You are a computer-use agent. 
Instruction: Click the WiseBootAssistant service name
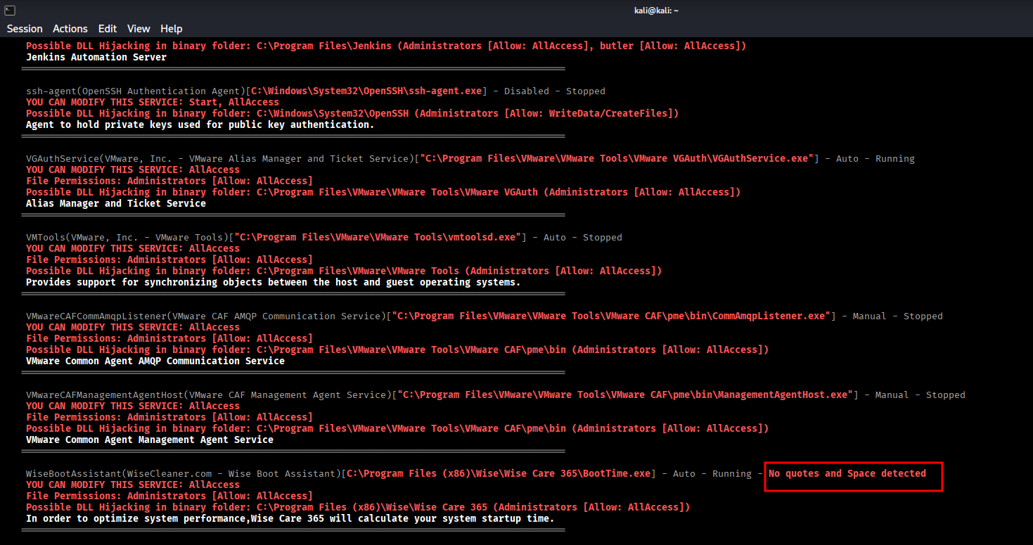(x=74, y=473)
